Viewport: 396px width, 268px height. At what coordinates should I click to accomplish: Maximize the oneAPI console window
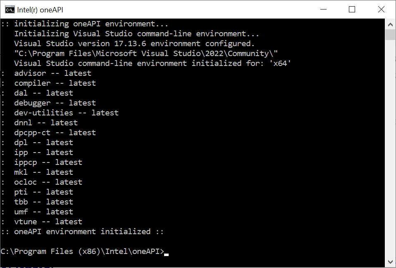352,9
